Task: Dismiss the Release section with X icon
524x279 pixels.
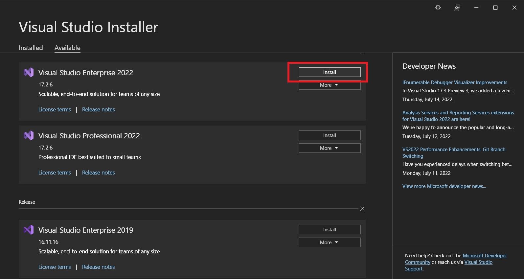Action: 362,209
